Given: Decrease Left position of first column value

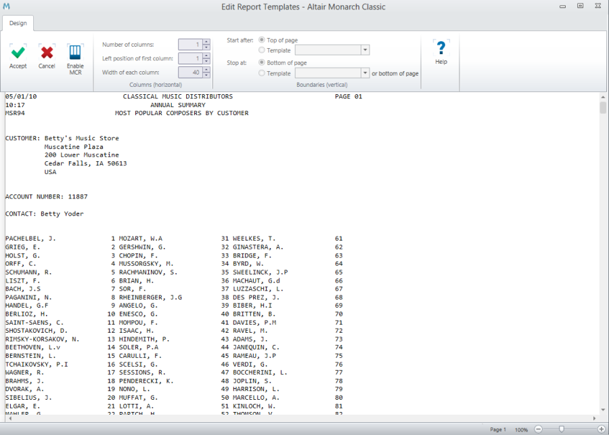Looking at the screenshot, I should click(x=206, y=61).
